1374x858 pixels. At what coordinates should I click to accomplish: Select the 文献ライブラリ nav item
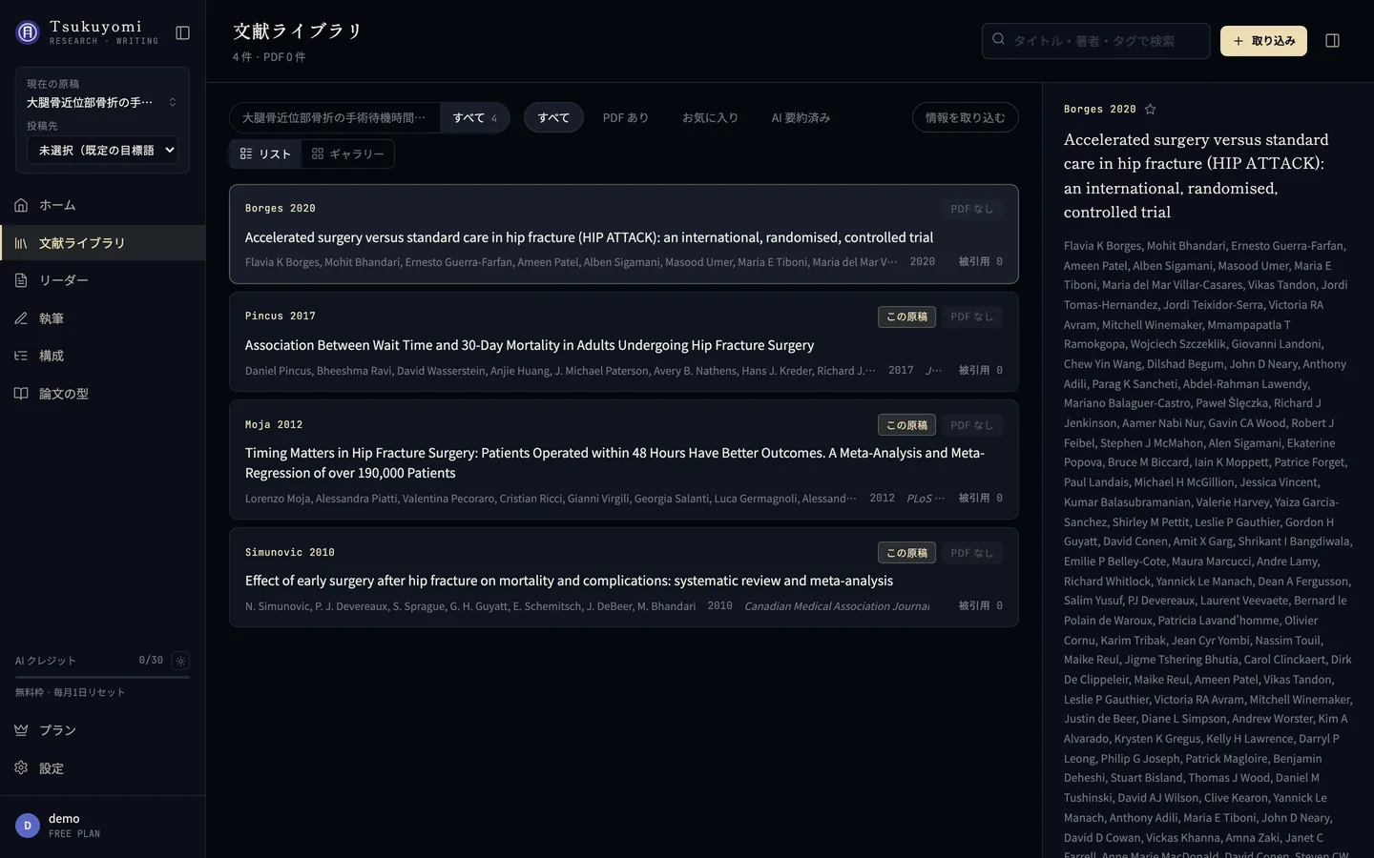pos(102,243)
